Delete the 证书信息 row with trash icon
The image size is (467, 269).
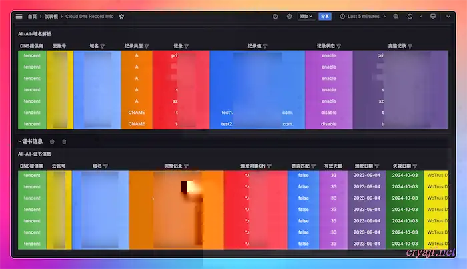[x=64, y=142]
